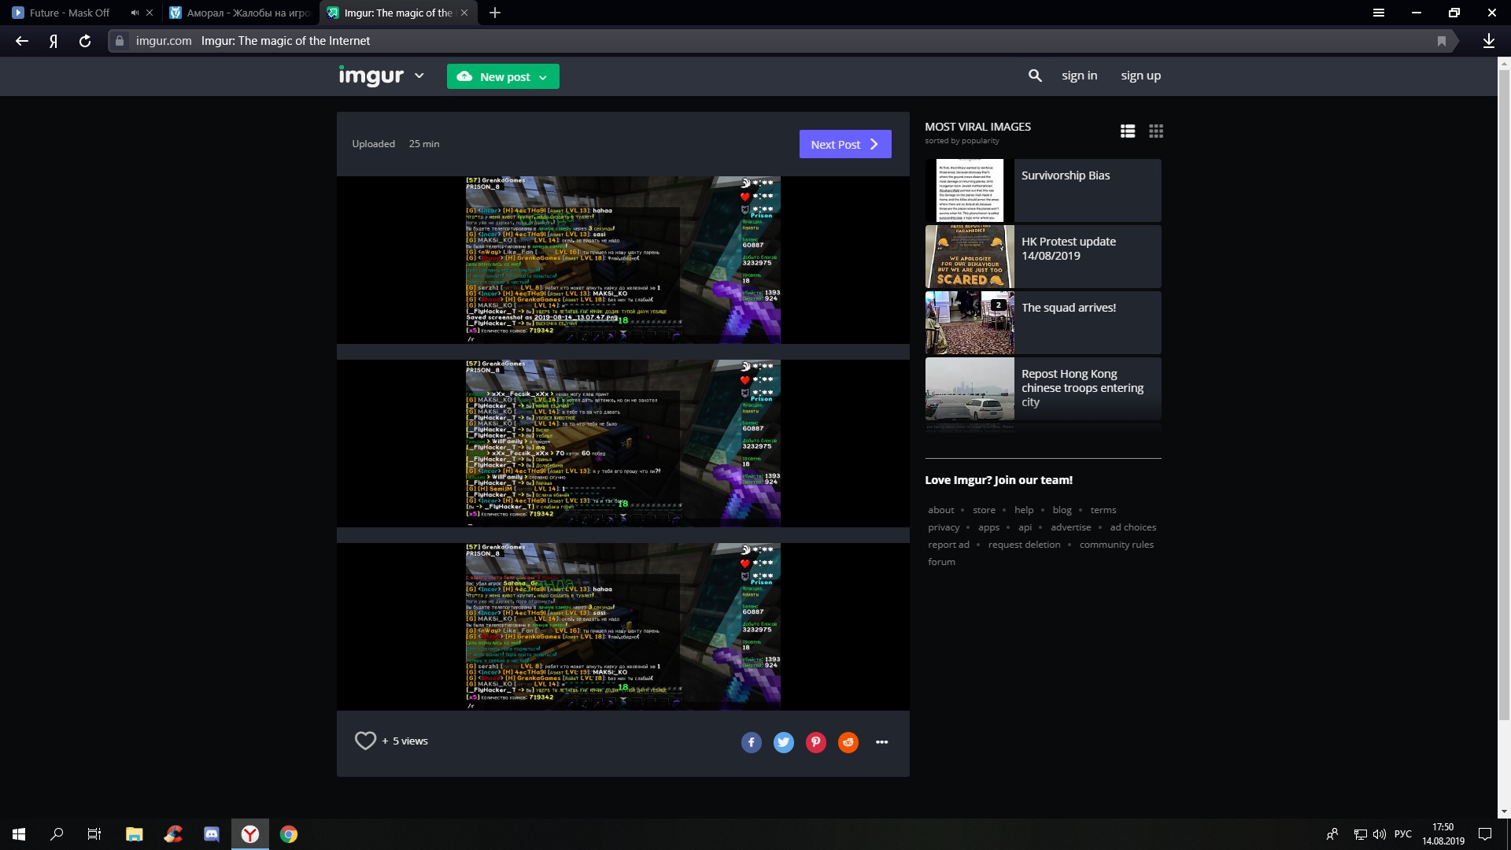Viewport: 1511px width, 850px height.
Task: Share post on Reddit
Action: [x=848, y=742]
